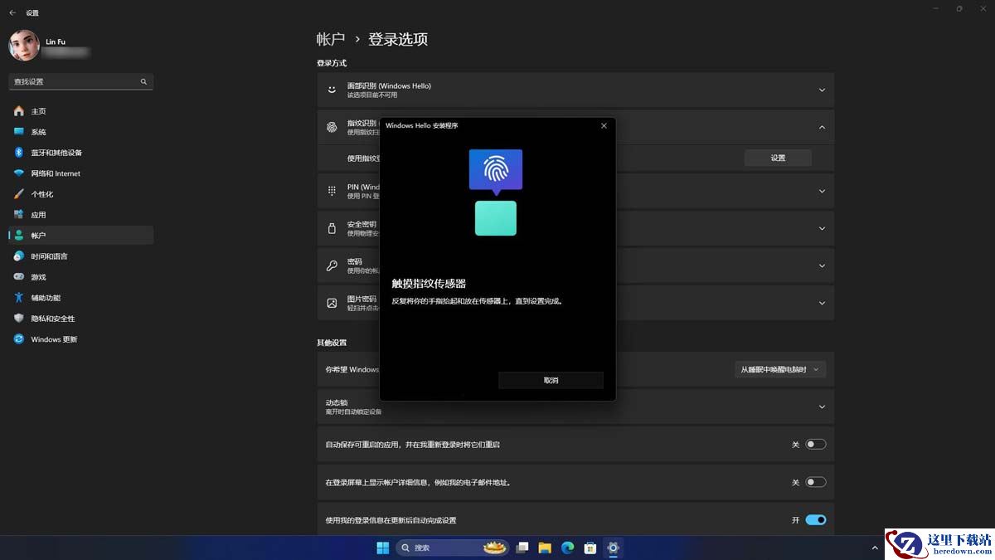Expand 面部识别 (Windows Hello) chevron

pos(822,90)
